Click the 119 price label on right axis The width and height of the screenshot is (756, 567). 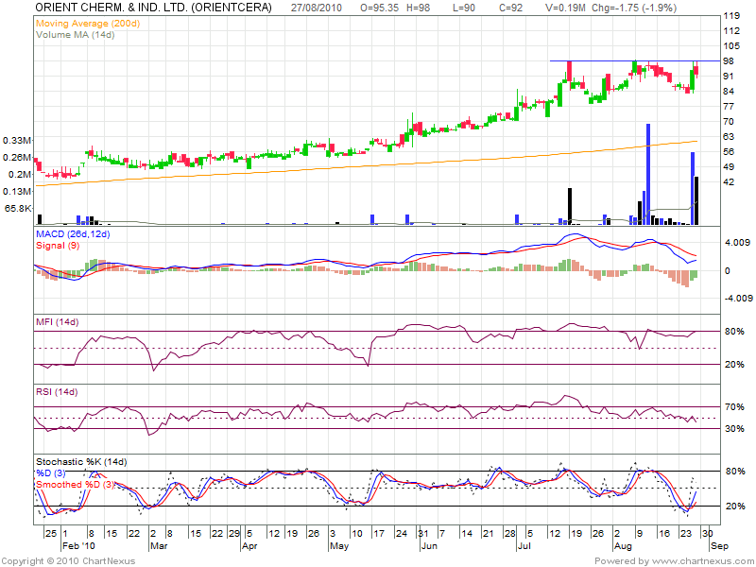730,17
